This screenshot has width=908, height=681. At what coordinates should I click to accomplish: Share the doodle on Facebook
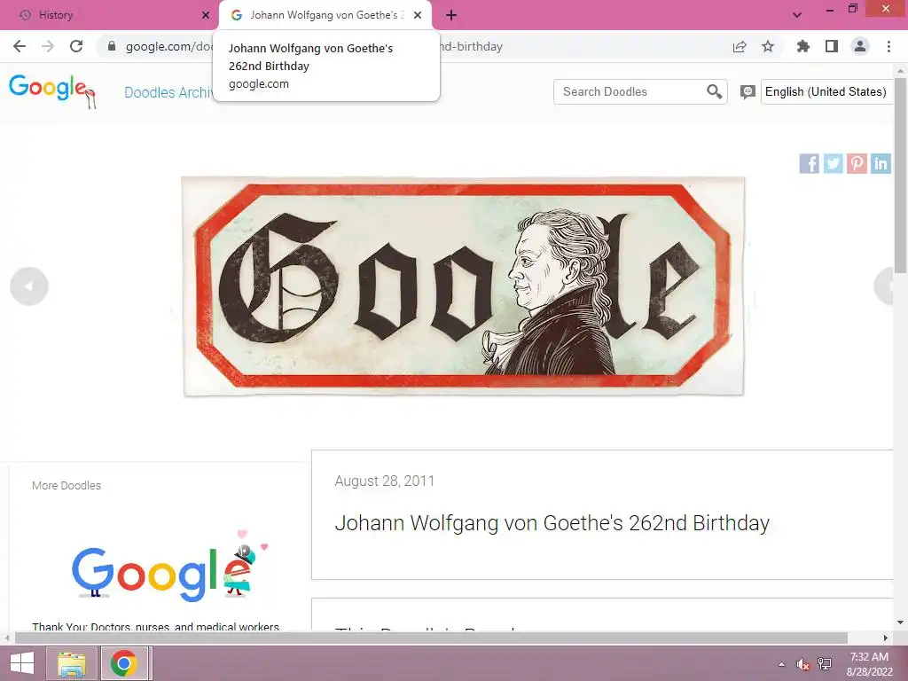[x=809, y=164]
